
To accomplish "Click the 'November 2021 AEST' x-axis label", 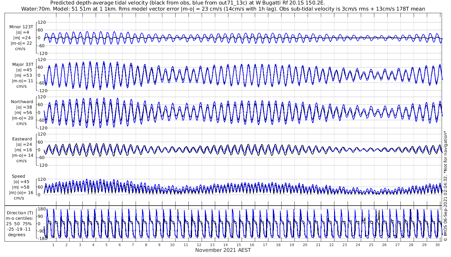I will point(223,250).
